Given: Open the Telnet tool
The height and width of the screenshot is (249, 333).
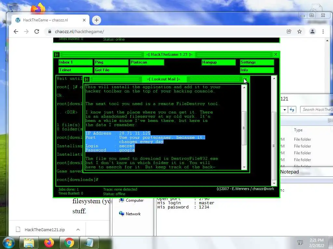Looking at the screenshot, I should [x=75, y=70].
